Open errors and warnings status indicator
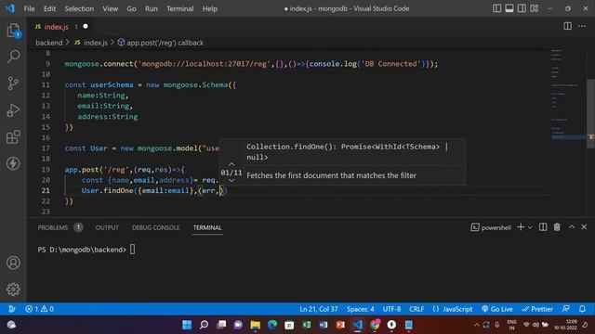Image resolution: width=595 pixels, height=334 pixels. click(x=39, y=309)
